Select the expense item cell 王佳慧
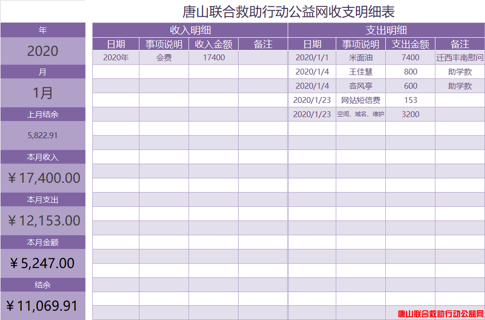 [x=361, y=72]
